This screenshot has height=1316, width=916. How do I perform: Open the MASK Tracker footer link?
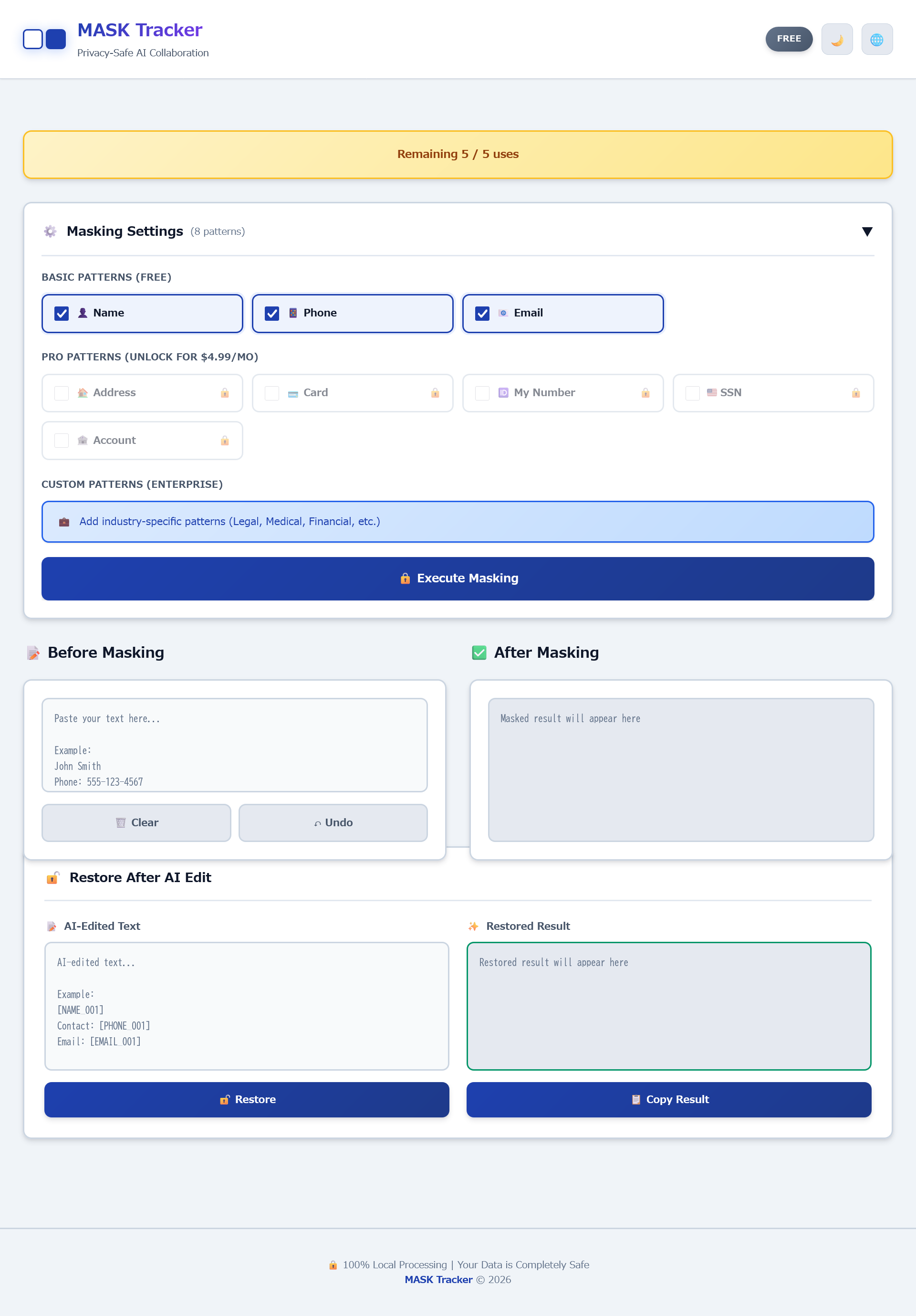(438, 1279)
